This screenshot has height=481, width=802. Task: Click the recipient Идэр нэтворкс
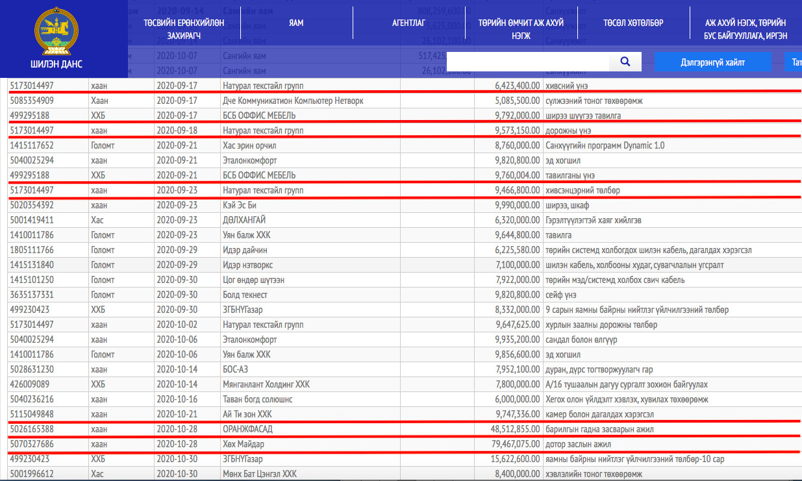click(249, 265)
